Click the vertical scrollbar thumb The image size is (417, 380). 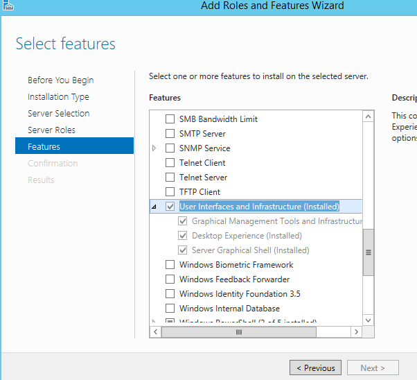[369, 252]
